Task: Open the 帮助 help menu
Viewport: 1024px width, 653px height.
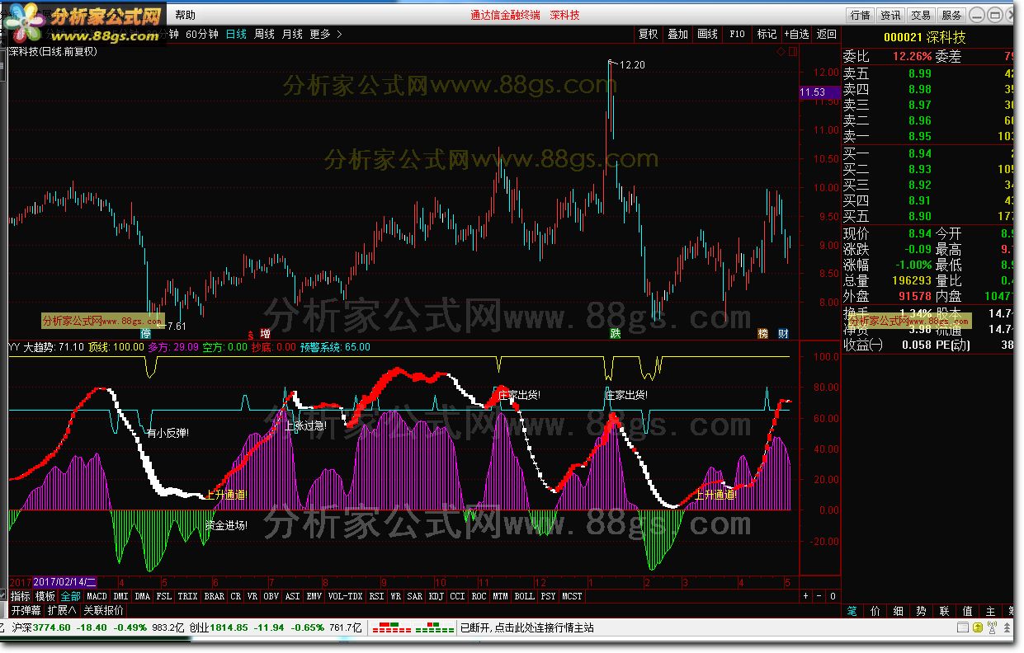Action: tap(186, 15)
